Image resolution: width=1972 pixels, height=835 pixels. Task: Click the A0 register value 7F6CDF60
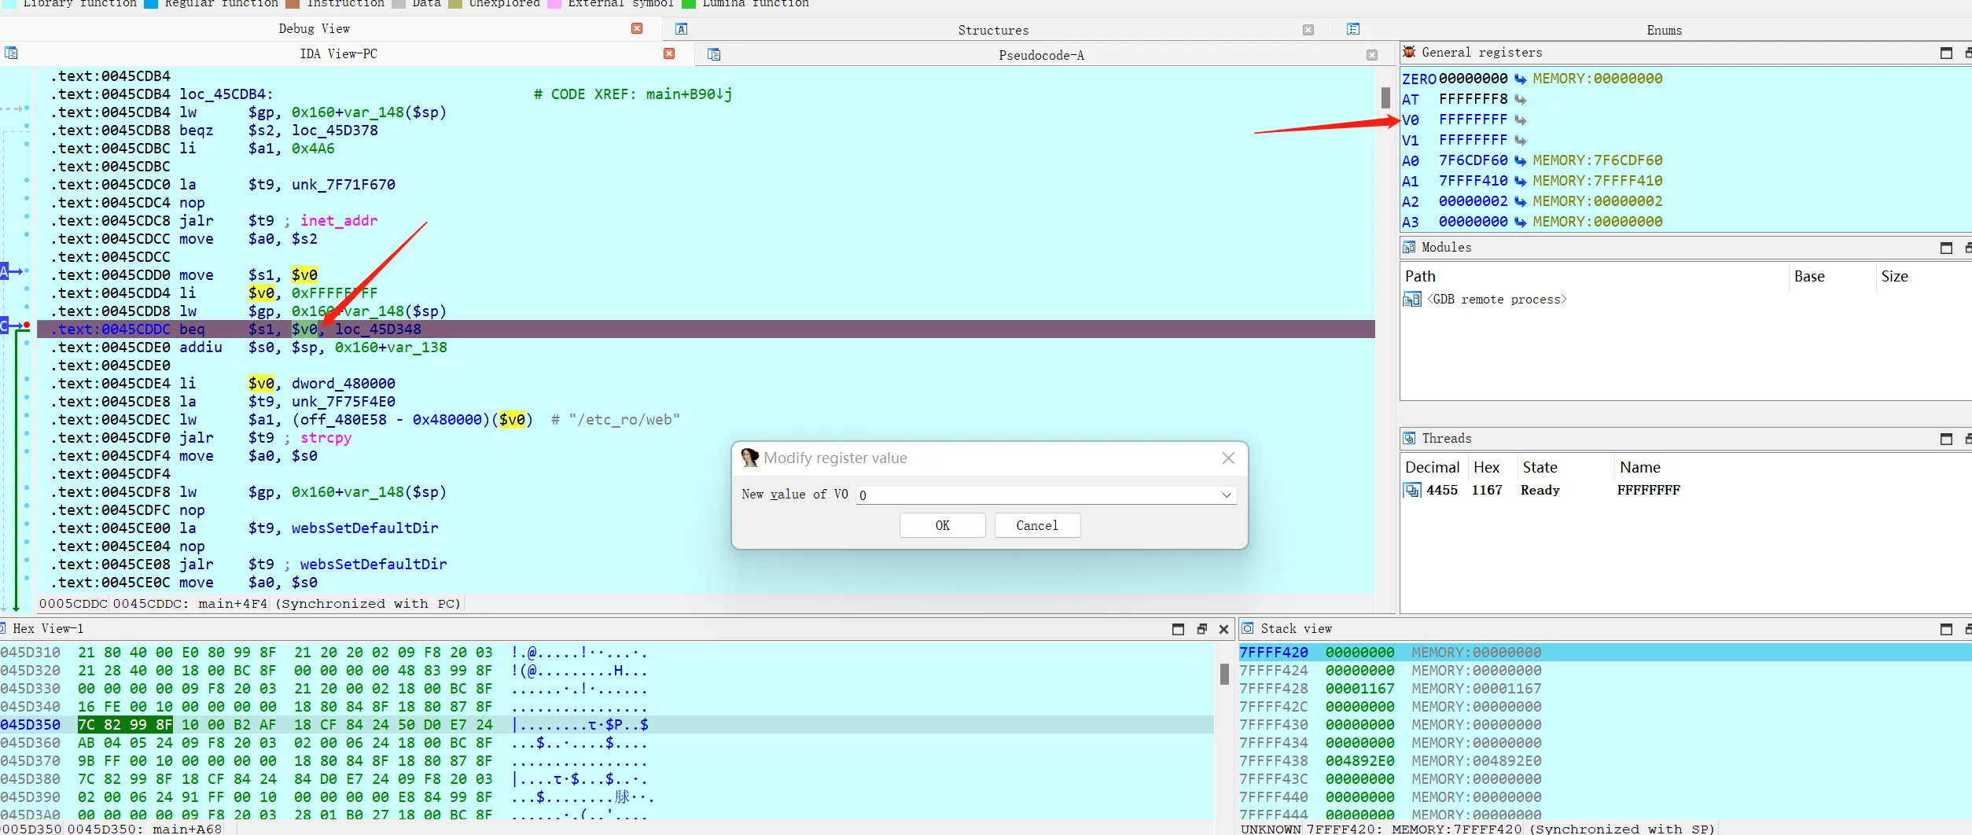(x=1473, y=160)
